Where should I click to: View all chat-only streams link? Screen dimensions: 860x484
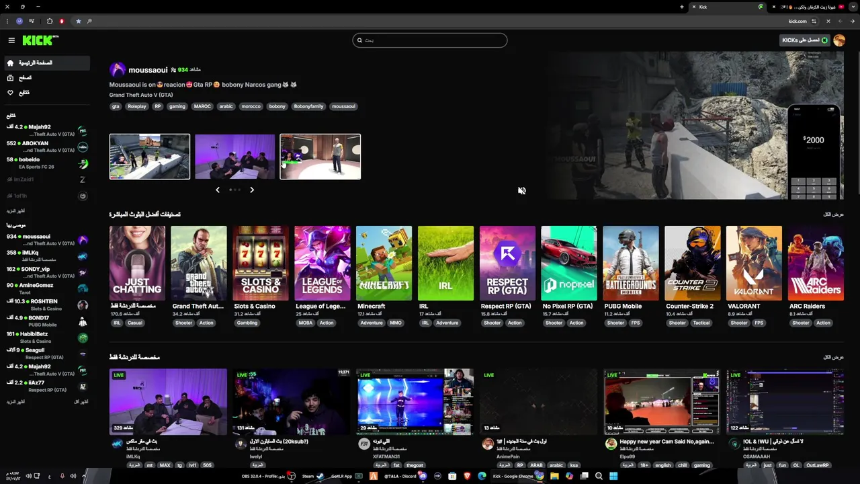coord(833,357)
